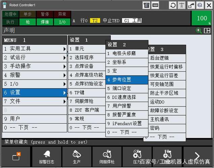The height and width of the screenshot is (168, 214).
Task: Click the favorite icon between 压力 and next arrow
Action: click(x=167, y=157)
